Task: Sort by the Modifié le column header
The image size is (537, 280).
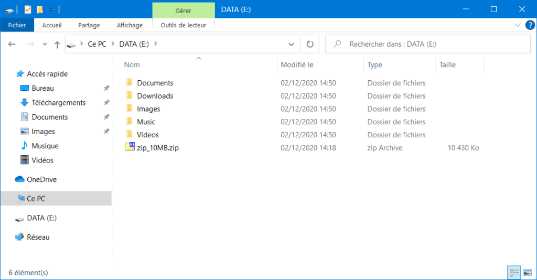Action: (x=297, y=64)
